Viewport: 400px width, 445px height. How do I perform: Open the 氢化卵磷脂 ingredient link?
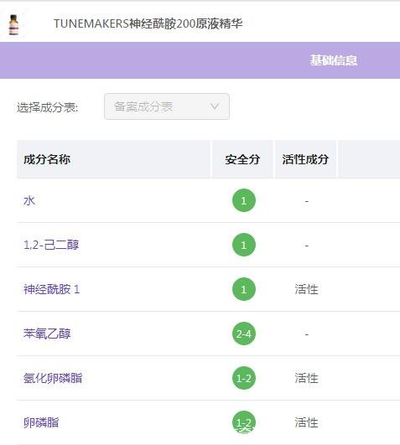(x=53, y=378)
